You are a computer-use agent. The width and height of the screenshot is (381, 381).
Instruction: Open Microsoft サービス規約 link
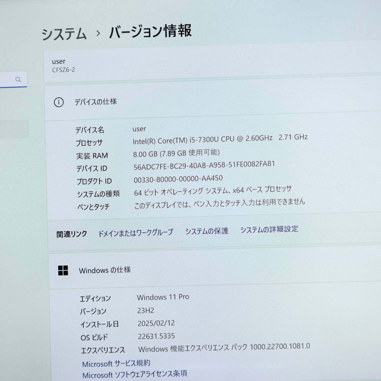point(116,363)
